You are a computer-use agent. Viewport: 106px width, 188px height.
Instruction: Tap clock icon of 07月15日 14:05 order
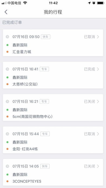[x=8, y=166]
